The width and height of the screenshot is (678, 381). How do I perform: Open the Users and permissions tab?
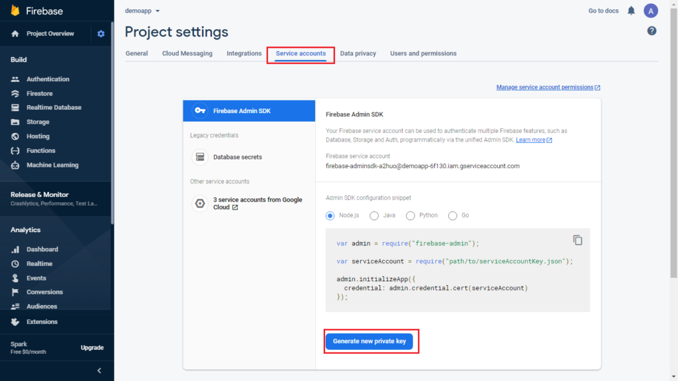pos(423,54)
